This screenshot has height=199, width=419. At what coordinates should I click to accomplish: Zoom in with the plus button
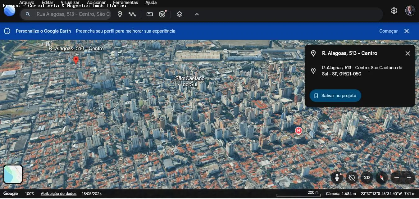[x=409, y=178]
